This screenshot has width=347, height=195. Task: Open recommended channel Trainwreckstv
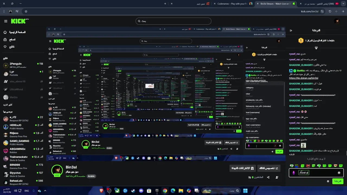point(23,158)
